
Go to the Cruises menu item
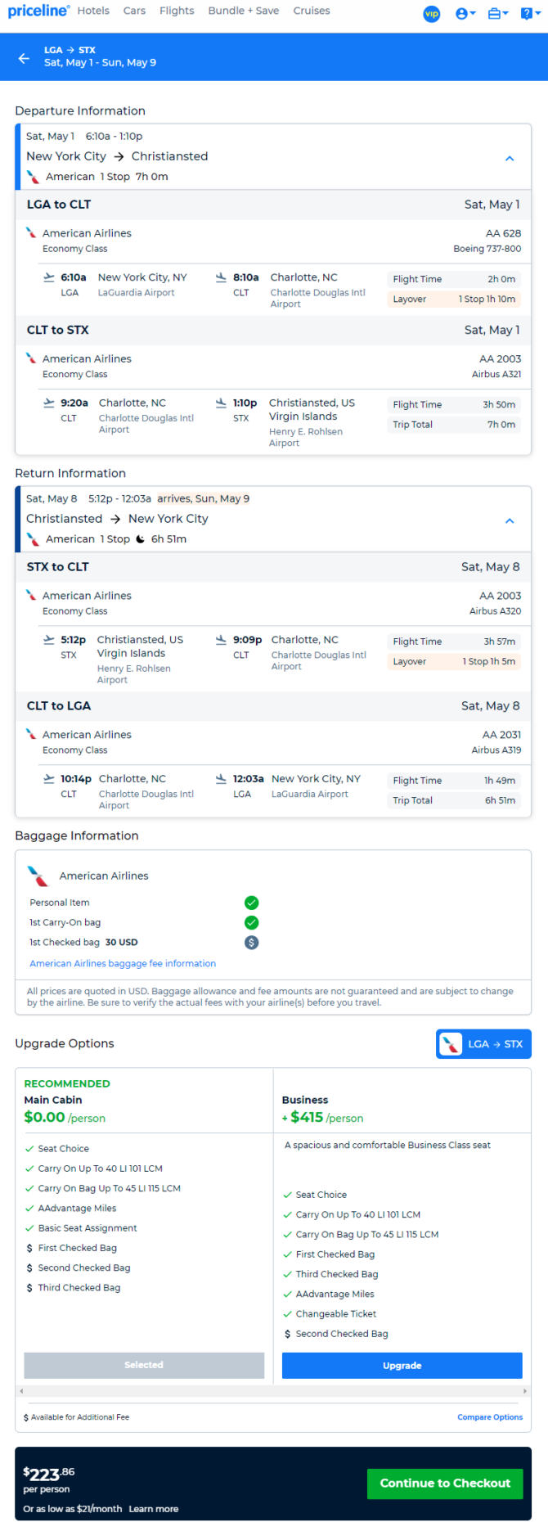(312, 11)
